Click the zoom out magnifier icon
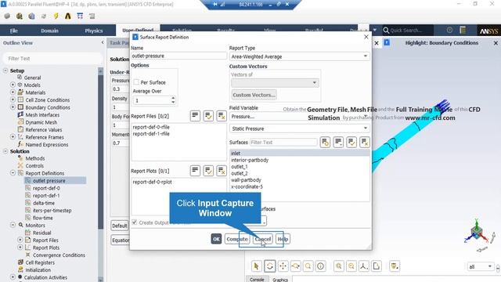Image resolution: width=501 pixels, height=282 pixels. coord(351,266)
